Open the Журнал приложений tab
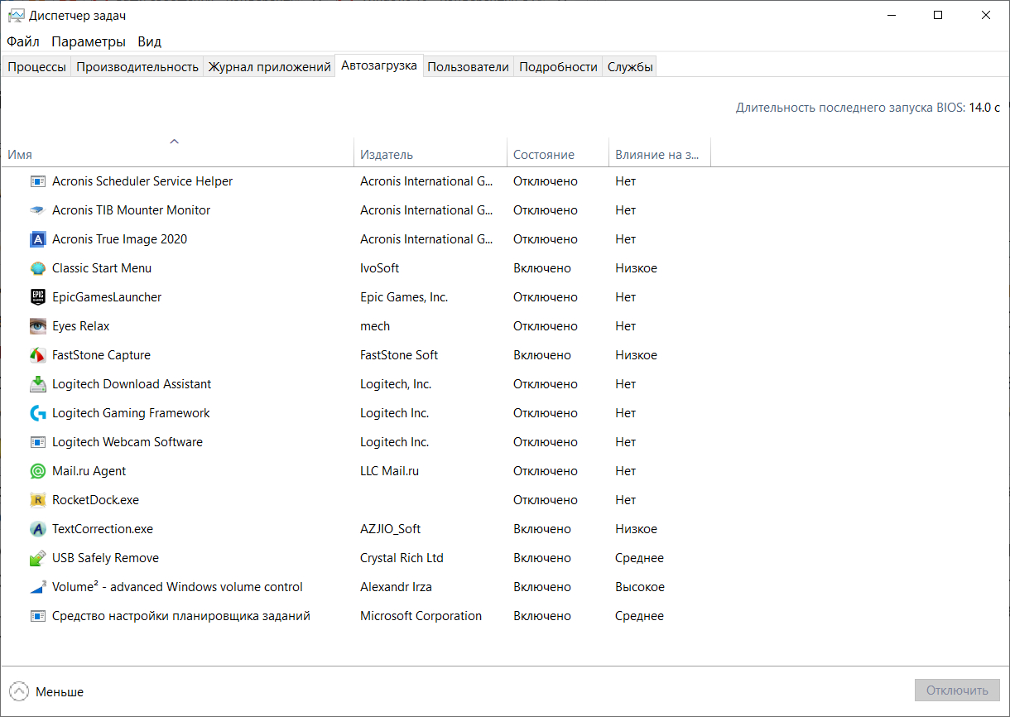 pyautogui.click(x=269, y=67)
